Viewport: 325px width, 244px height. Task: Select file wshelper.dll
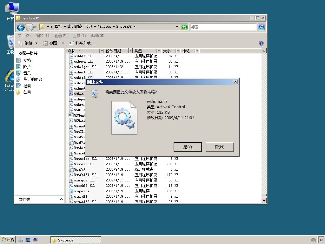click(x=85, y=67)
